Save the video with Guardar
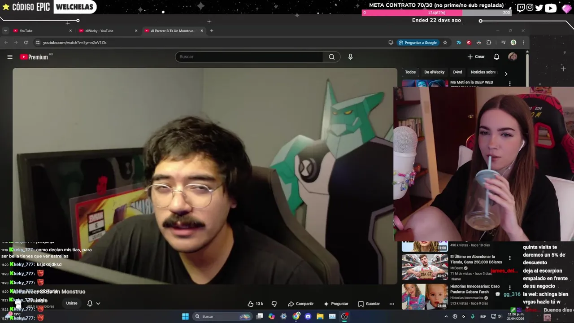This screenshot has width=574, height=323. (x=369, y=304)
